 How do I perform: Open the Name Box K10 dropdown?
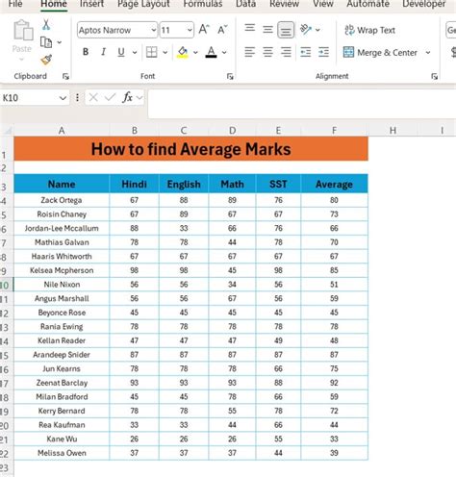[63, 98]
